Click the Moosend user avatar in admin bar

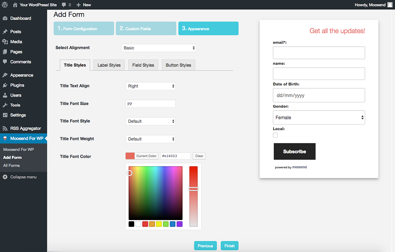(x=390, y=5)
